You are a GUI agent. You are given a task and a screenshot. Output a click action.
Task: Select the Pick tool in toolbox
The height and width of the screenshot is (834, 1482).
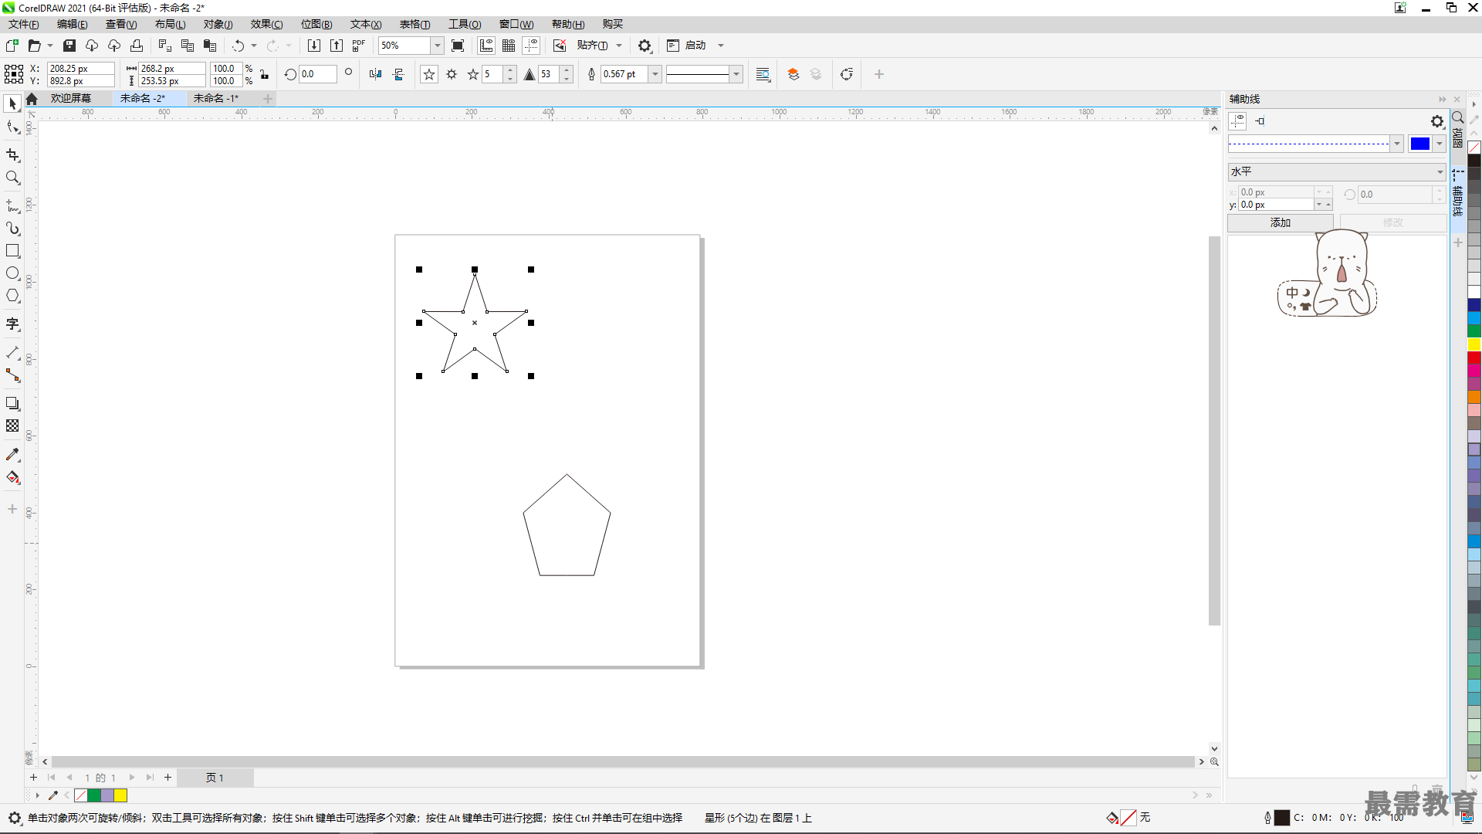point(12,103)
